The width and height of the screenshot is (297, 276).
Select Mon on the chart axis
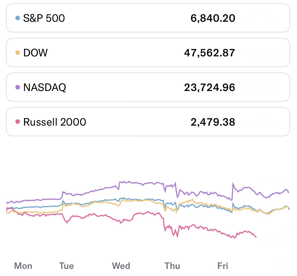pos(23,266)
